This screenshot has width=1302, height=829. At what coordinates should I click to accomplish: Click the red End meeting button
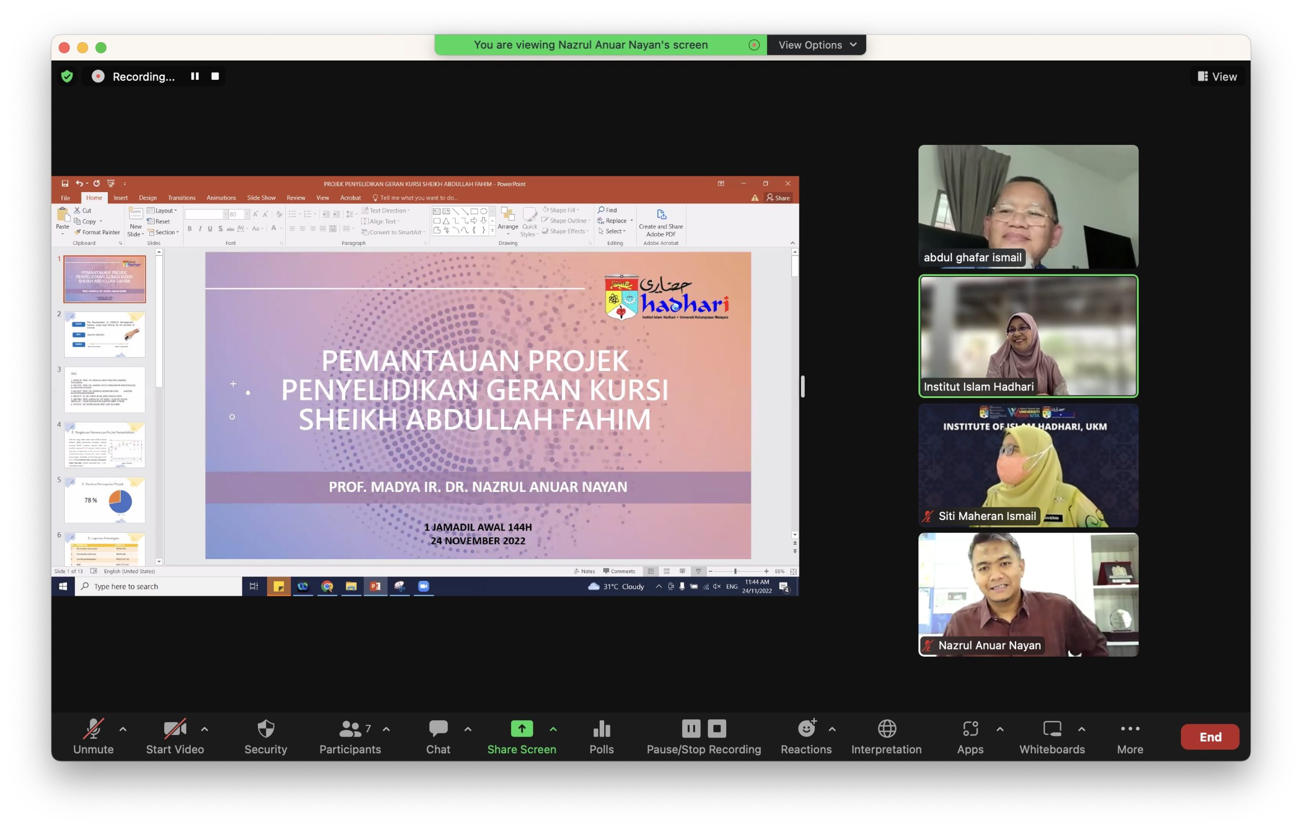(1209, 736)
